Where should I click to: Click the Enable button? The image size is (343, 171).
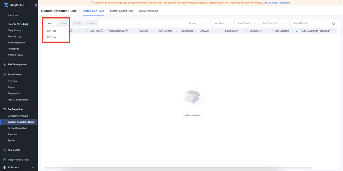click(78, 23)
